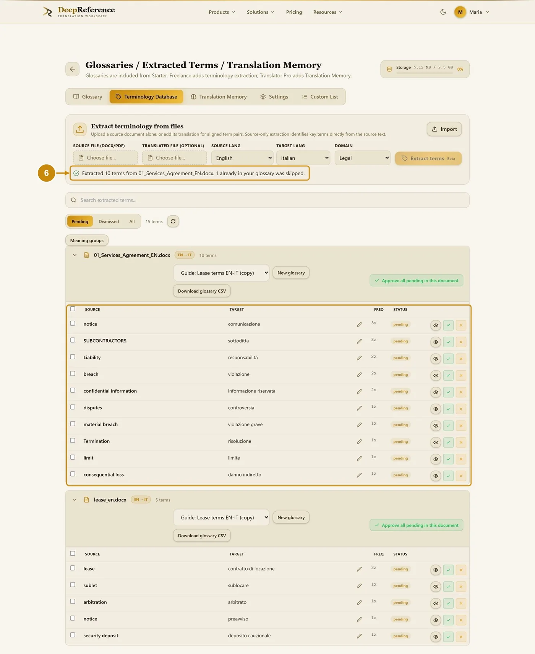Viewport: 535px width, 654px height.
Task: Click the Search extracted terms field
Action: point(267,200)
